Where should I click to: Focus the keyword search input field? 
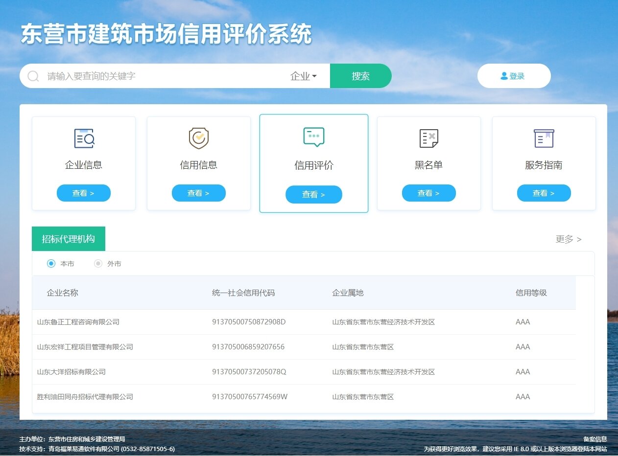click(162, 76)
